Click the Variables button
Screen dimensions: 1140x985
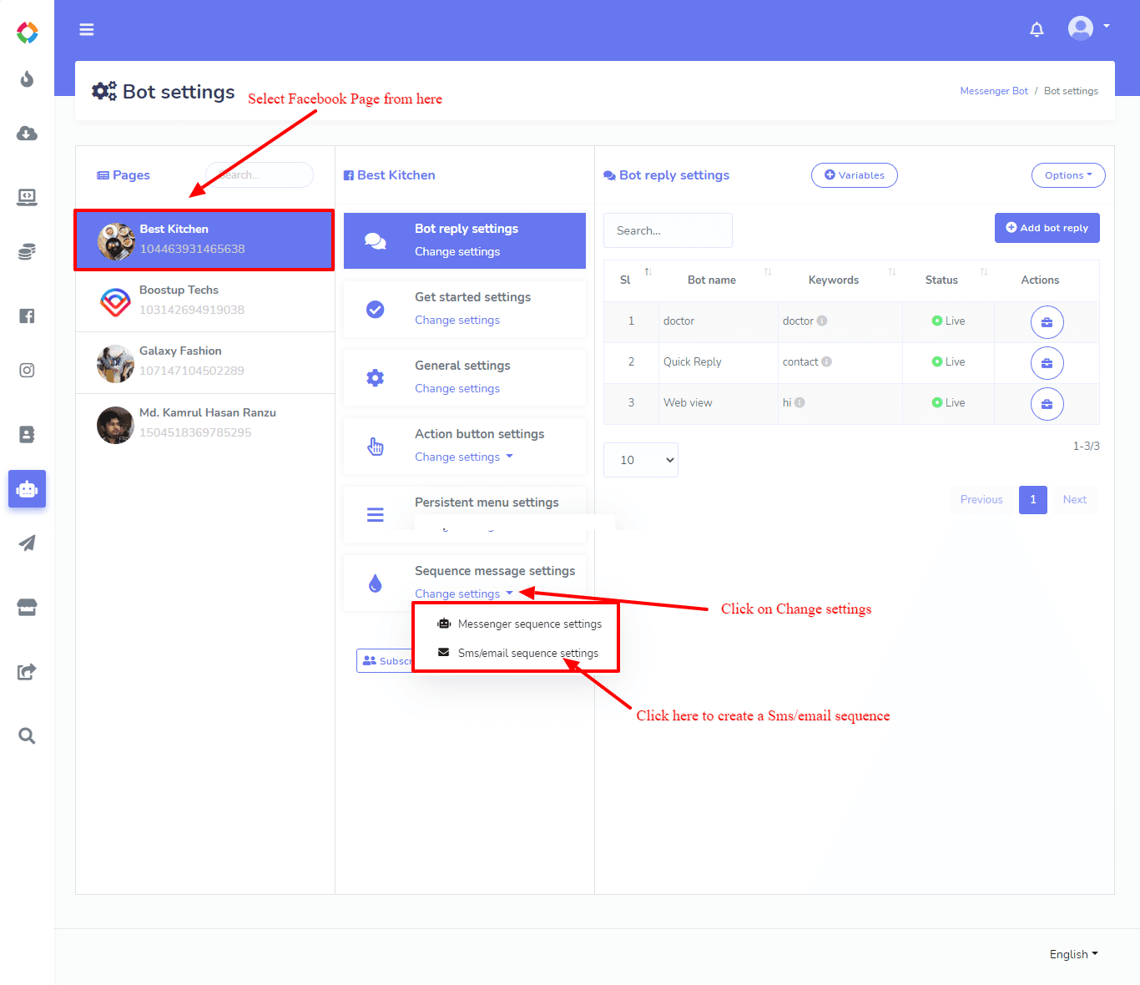(x=854, y=175)
